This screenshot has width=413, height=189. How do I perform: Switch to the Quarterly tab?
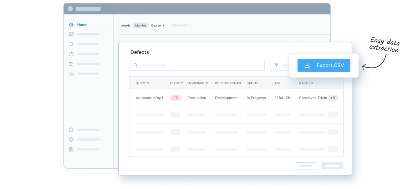pyautogui.click(x=158, y=26)
